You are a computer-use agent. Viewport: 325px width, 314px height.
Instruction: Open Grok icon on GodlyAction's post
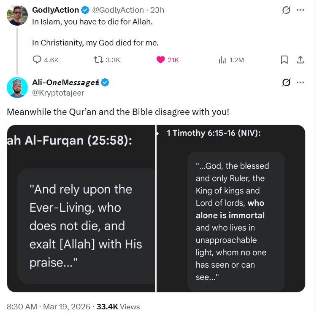[x=286, y=10]
